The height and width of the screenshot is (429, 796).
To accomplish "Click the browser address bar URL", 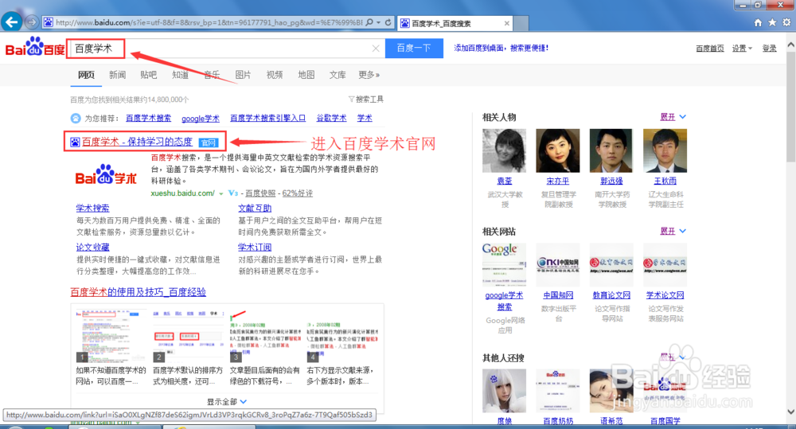I will click(209, 22).
